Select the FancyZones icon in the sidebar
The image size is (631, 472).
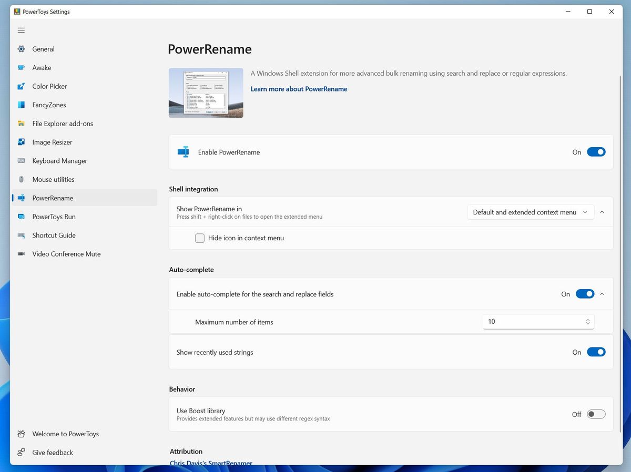coord(21,105)
